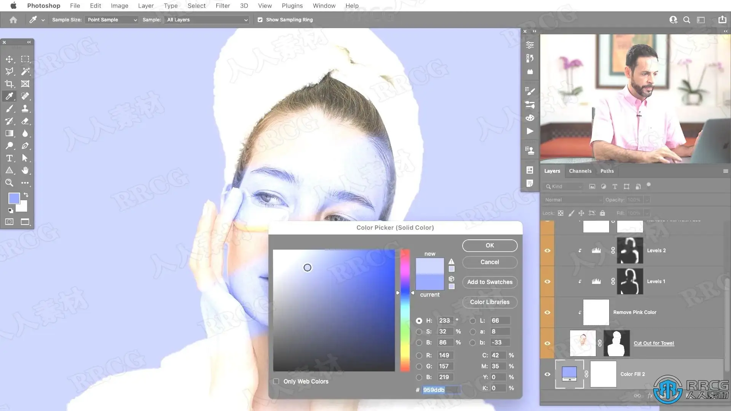Hide the Remove Pink Color layer
The width and height of the screenshot is (731, 411).
547,312
